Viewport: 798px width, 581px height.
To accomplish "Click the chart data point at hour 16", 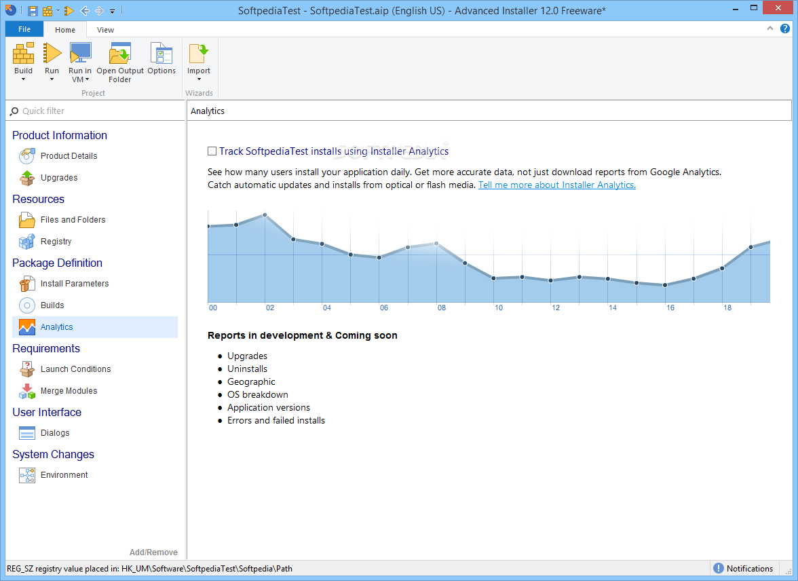I will tap(665, 285).
